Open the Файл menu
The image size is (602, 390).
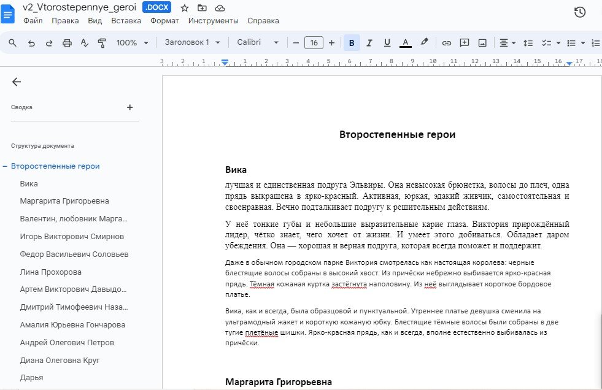[x=33, y=21]
